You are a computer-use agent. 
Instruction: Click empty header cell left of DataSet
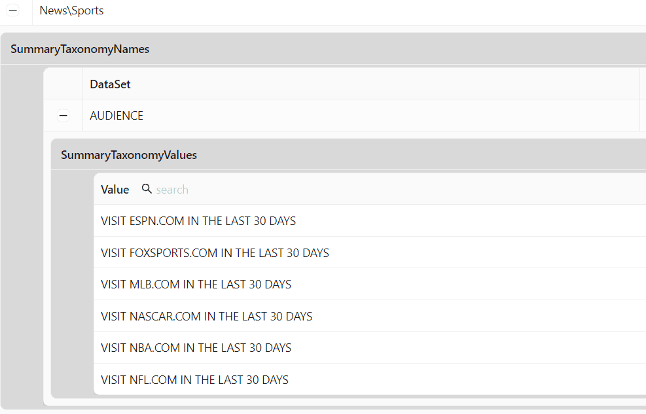[63, 84]
